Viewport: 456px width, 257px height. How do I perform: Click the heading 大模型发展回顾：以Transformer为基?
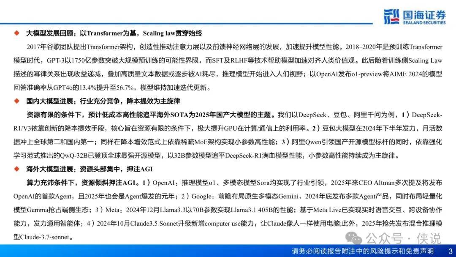81,33
